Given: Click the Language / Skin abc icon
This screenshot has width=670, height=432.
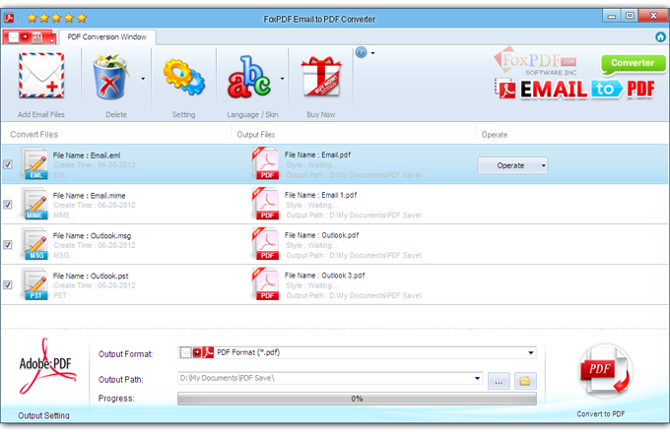Looking at the screenshot, I should click(x=248, y=77).
